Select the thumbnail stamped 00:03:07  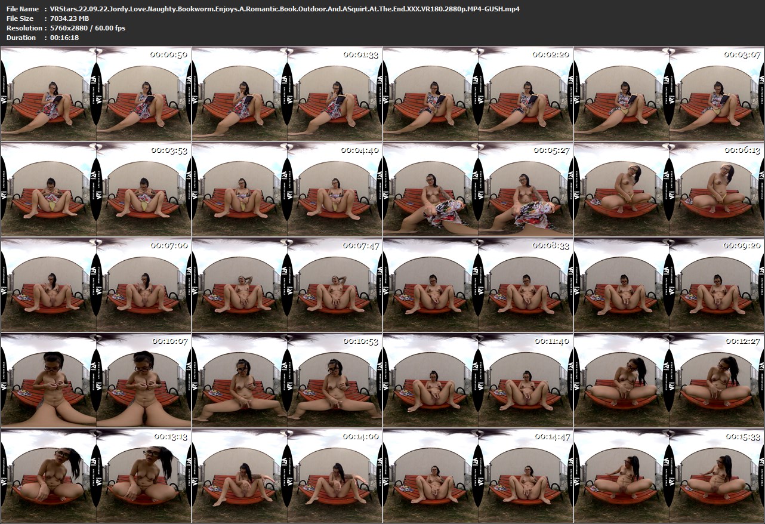tap(668, 94)
